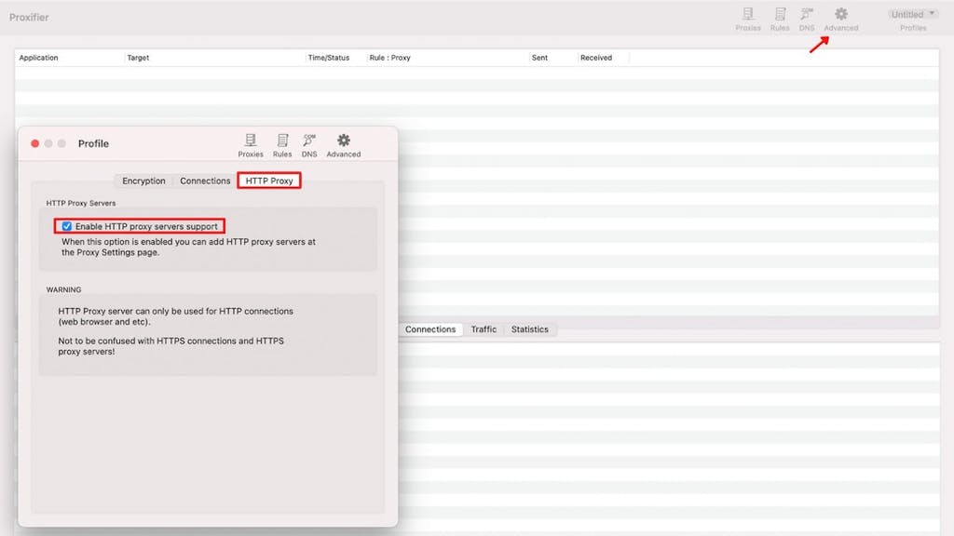Switch to the Statistics tab
Viewport: 954px width, 536px height.
click(x=529, y=329)
